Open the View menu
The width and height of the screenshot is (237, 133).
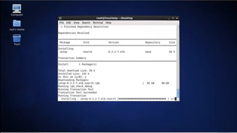[x=76, y=23]
